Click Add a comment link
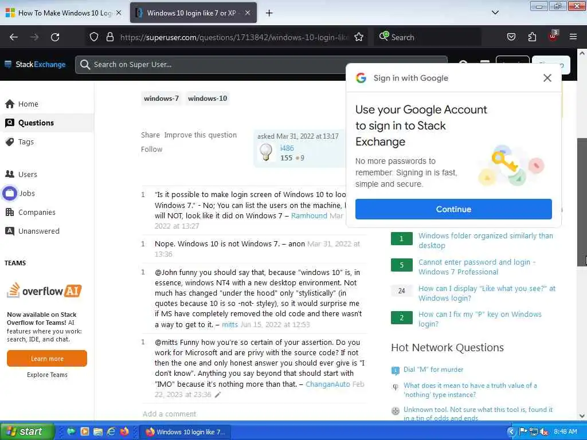This screenshot has height=440, width=587. (169, 414)
